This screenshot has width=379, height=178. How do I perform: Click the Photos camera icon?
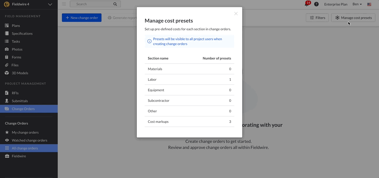point(7,49)
